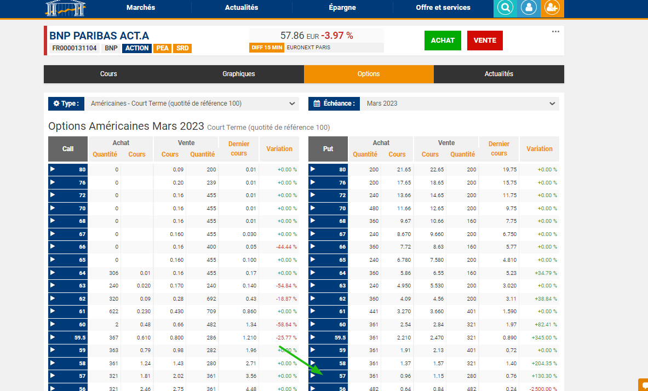This screenshot has height=391, width=648.
Task: Open the three-dots more options menu
Action: [x=555, y=32]
